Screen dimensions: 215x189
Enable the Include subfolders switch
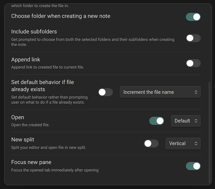pos(193,38)
